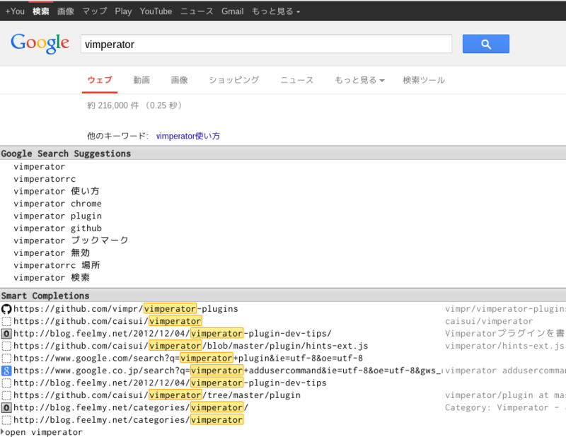566x437 pixels.
Task: Open マップ in the top bar
Action: [95, 11]
